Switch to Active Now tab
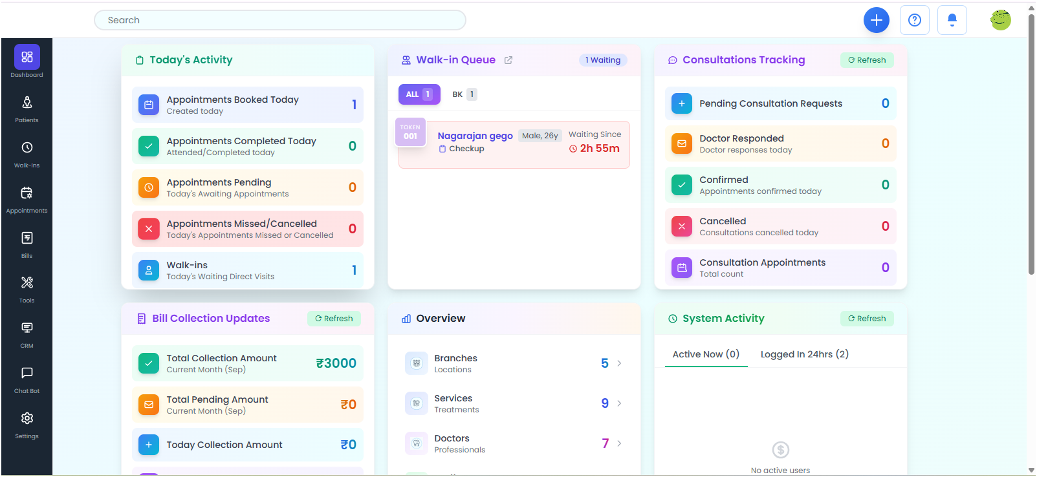The image size is (1037, 477). click(706, 354)
